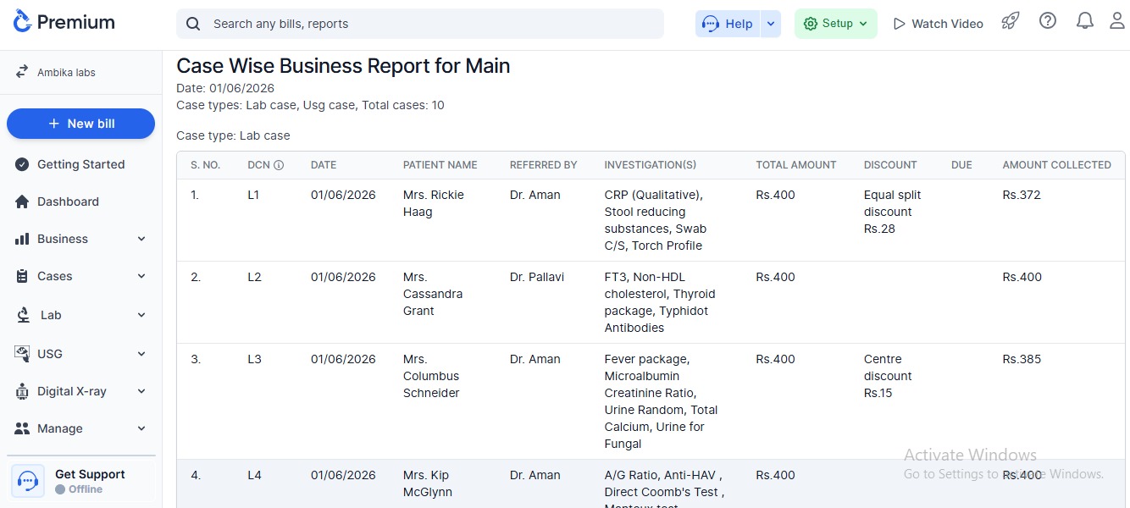1130x508 pixels.
Task: Click DCN cell L1
Action: (253, 195)
